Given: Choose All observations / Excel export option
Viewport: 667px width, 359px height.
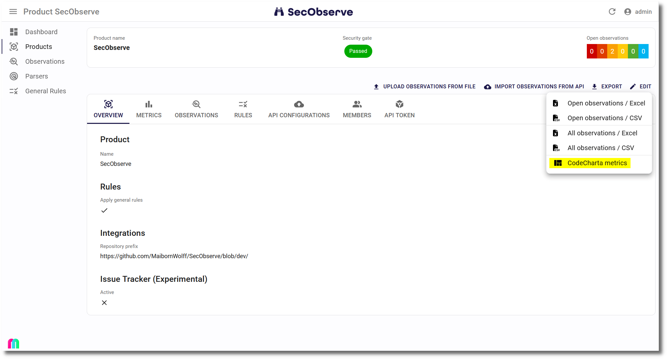Looking at the screenshot, I should pyautogui.click(x=602, y=133).
